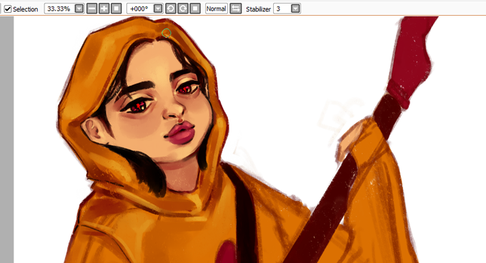The image size is (486, 263).
Task: Rotate canvas clockwise
Action: pos(183,9)
